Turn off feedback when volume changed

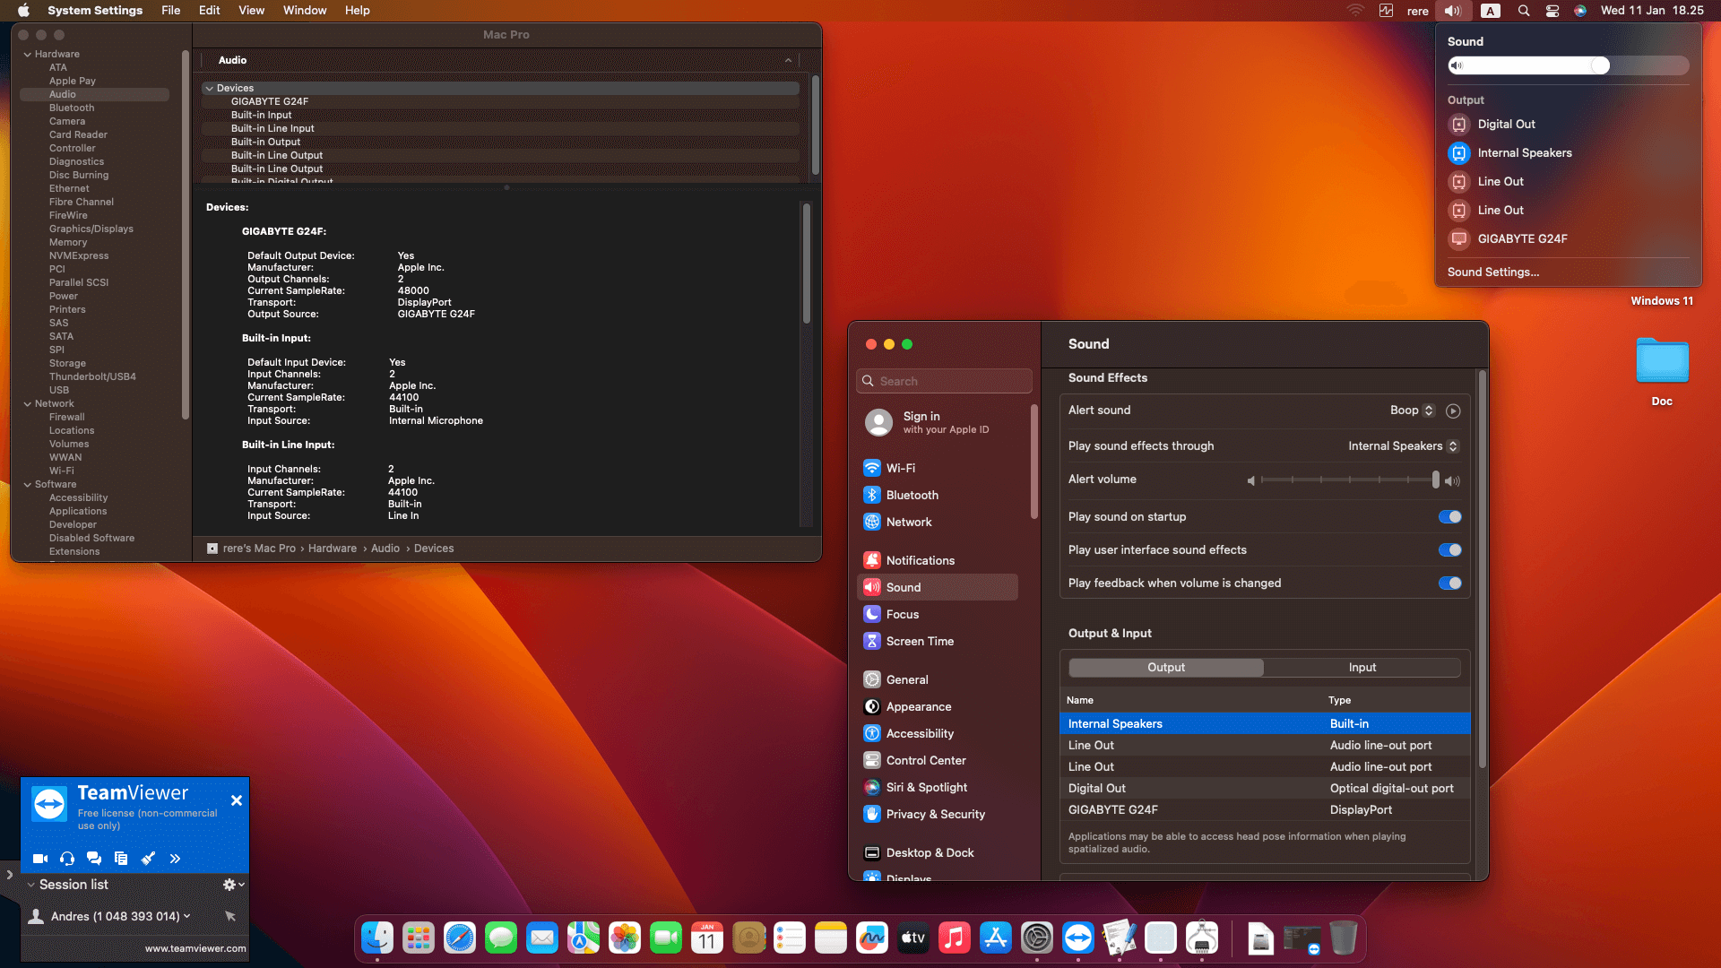[x=1449, y=583]
